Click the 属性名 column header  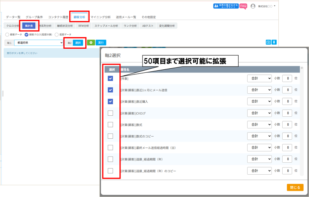pos(125,70)
